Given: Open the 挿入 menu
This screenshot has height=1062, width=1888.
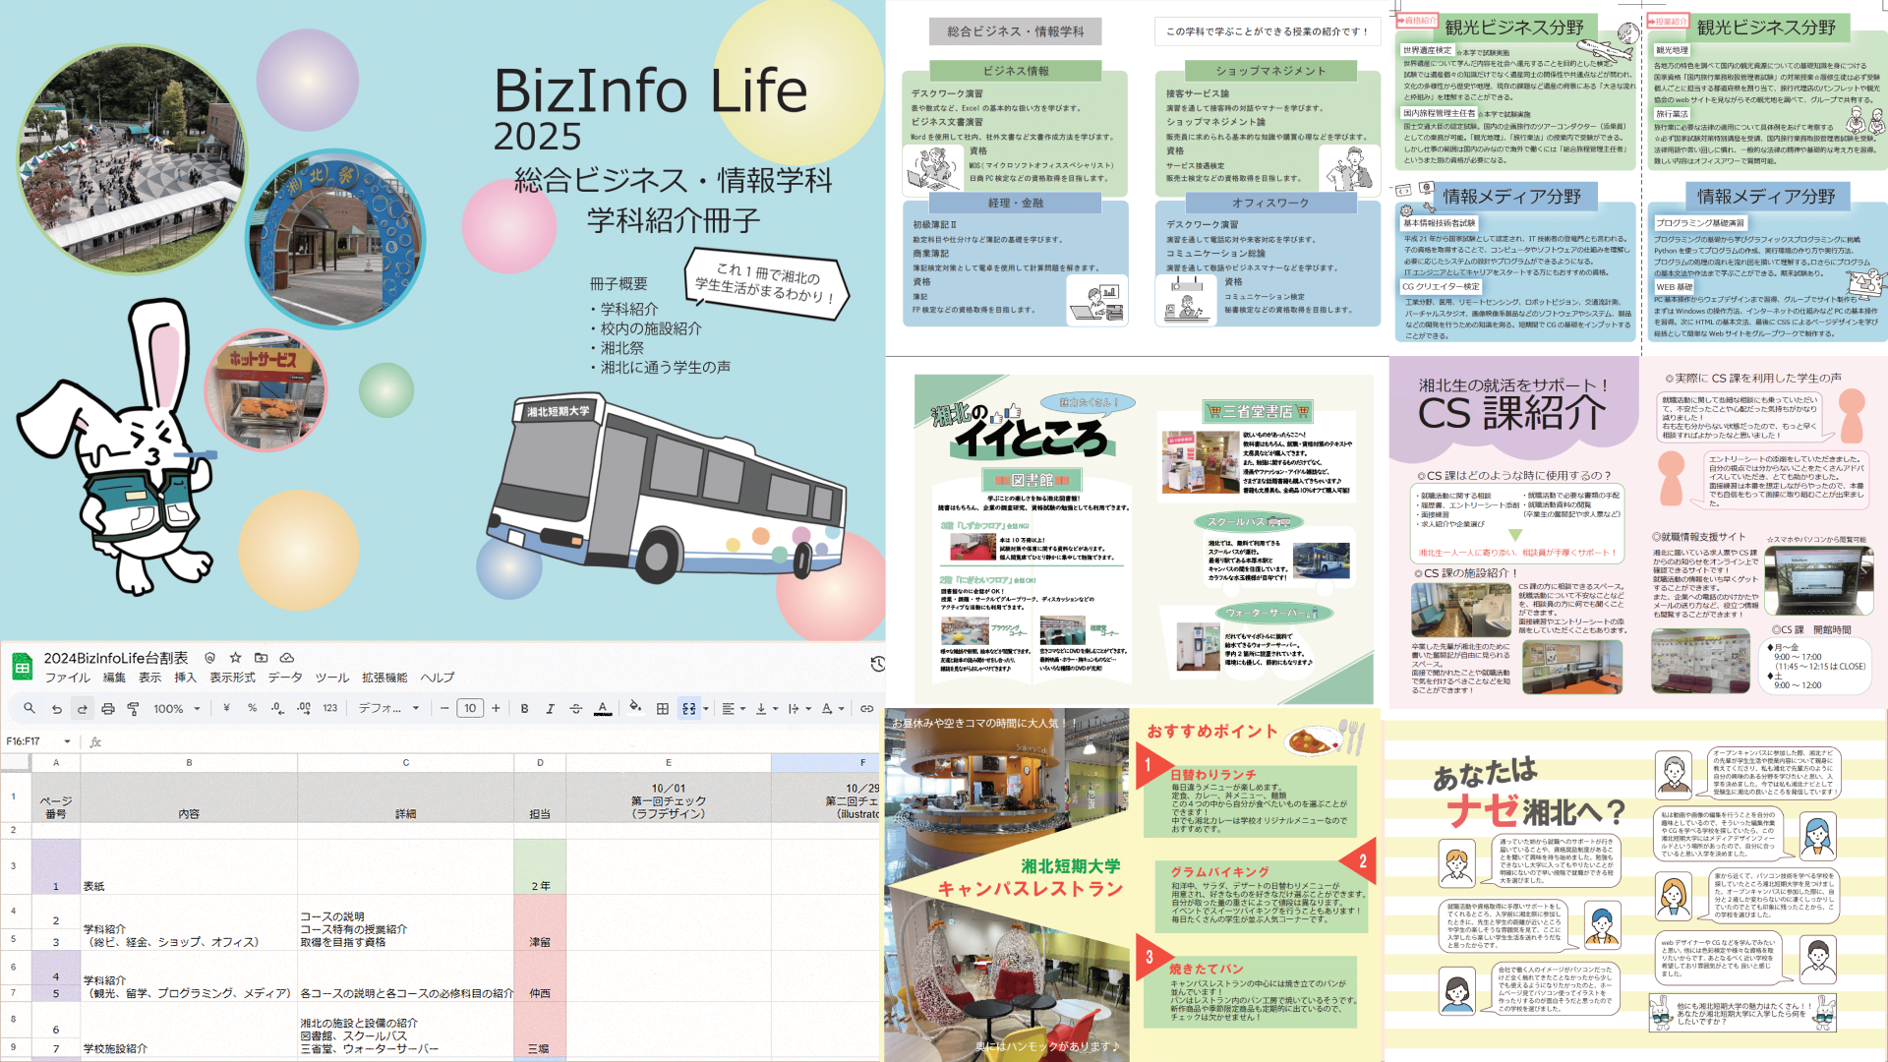Looking at the screenshot, I should 185,678.
